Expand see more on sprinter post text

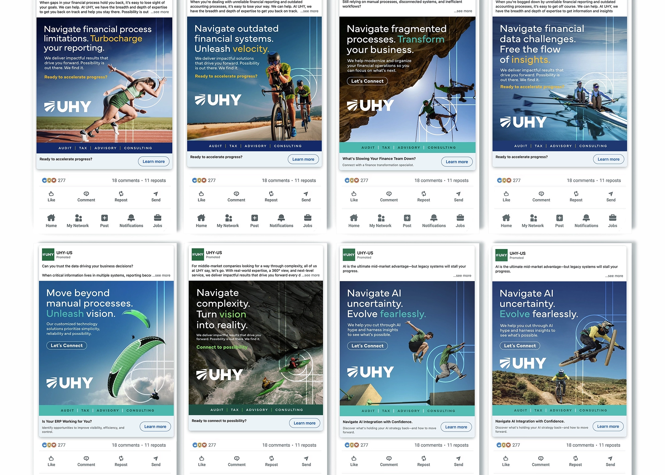click(x=160, y=12)
